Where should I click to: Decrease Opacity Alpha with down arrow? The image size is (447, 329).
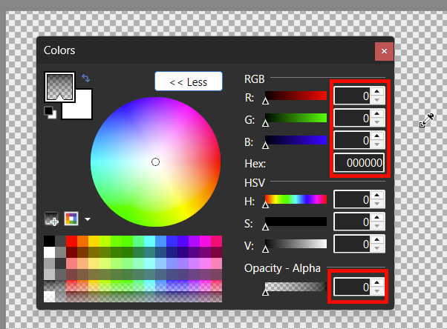tap(377, 291)
